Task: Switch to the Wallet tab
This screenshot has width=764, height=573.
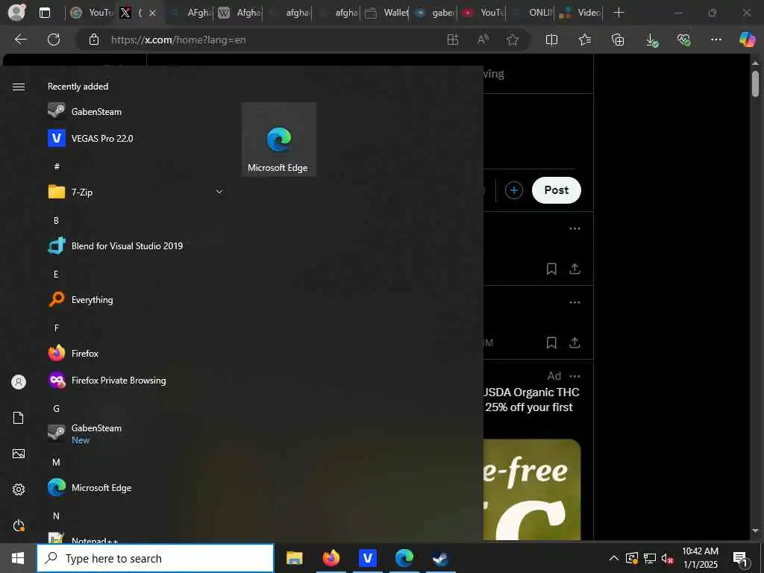Action: click(386, 13)
